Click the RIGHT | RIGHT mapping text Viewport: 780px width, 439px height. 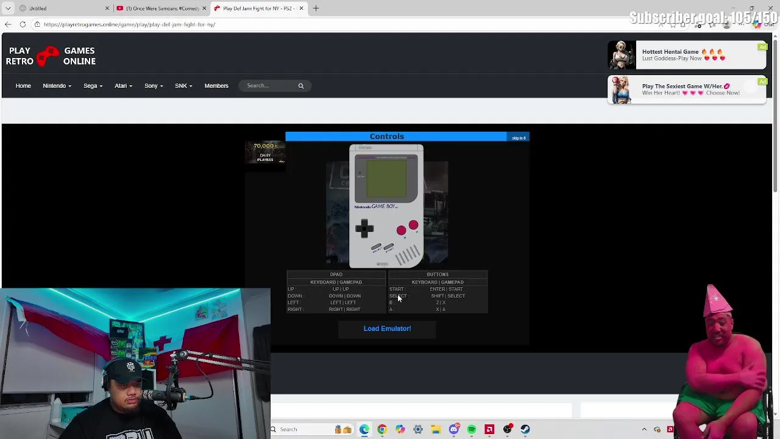344,309
